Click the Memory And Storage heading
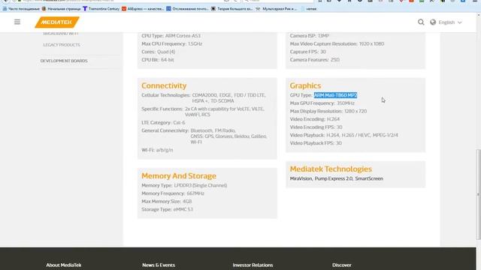481x270 pixels. [x=179, y=176]
